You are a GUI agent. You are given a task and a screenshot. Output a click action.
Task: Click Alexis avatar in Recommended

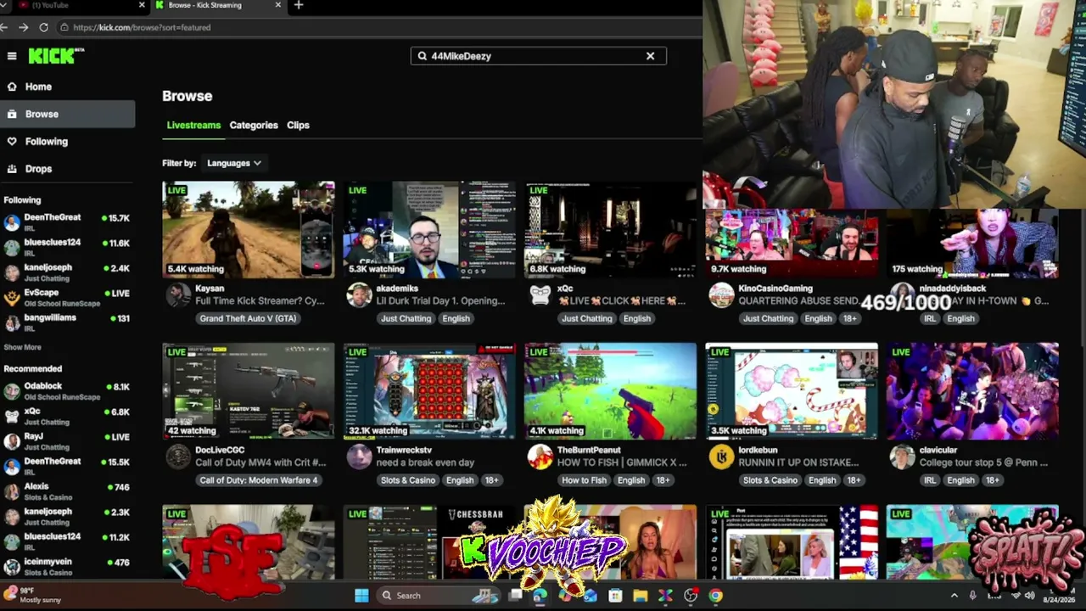tap(12, 491)
